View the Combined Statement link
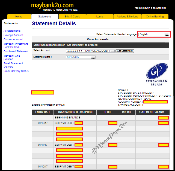 [x=16, y=51]
